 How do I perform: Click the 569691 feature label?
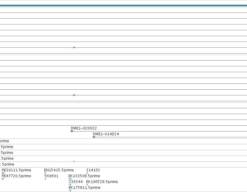click(x=51, y=176)
